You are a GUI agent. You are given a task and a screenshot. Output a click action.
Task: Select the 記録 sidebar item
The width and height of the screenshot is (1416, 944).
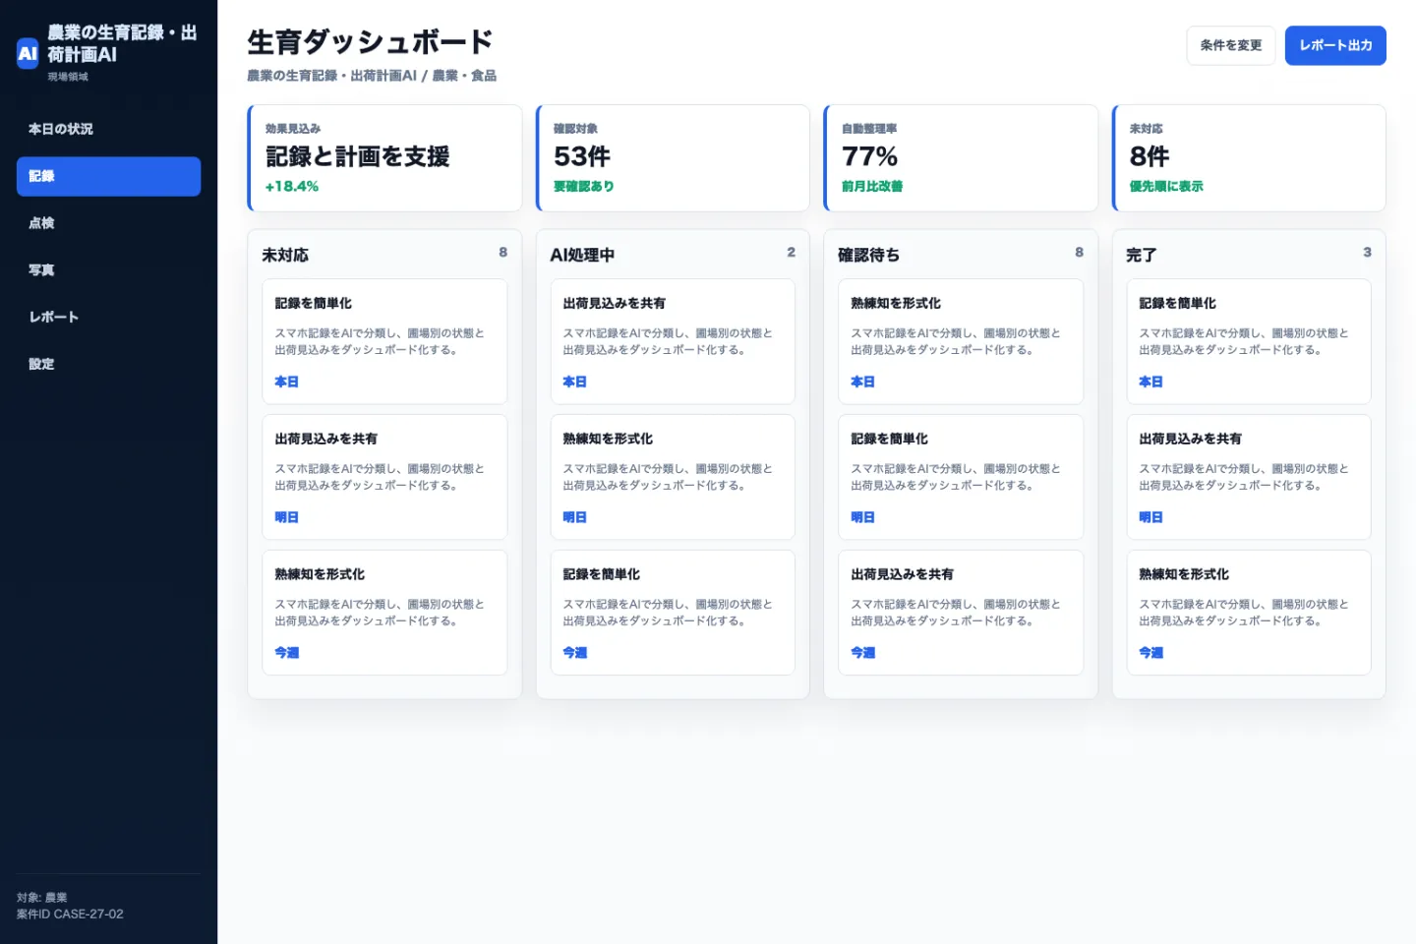pos(108,176)
